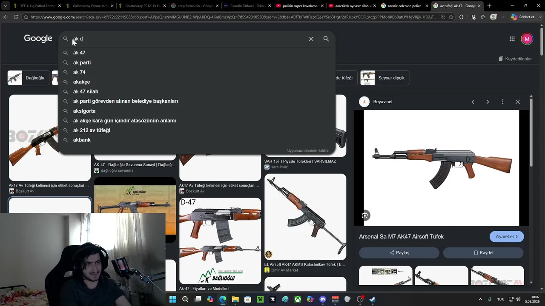The width and height of the screenshot is (545, 306).
Task: Open the Google apps grid
Action: [x=512, y=39]
